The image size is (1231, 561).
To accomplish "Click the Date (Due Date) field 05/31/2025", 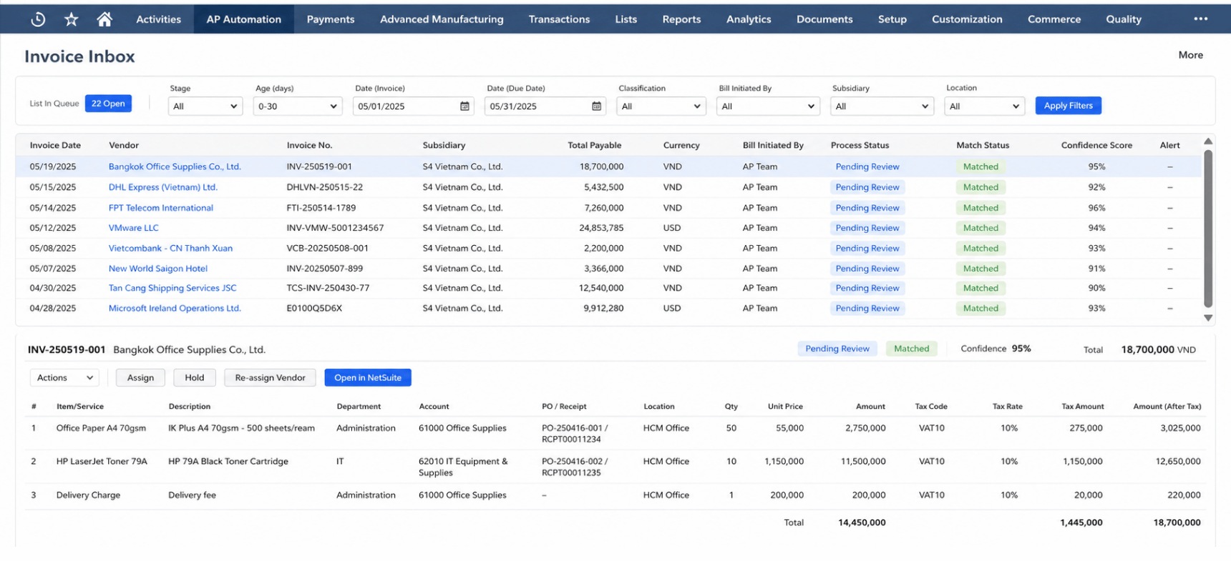I will [545, 106].
